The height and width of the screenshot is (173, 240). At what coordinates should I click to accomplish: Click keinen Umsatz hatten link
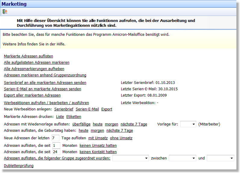pos(98,146)
